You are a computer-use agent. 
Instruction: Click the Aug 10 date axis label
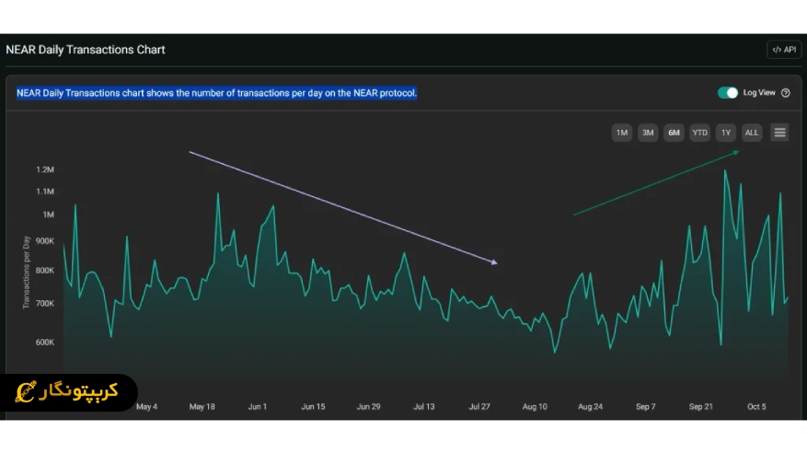pos(535,407)
